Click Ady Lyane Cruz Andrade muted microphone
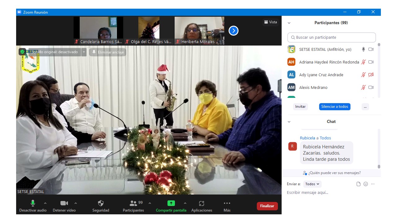Viewport: 397px width, 223px height. click(x=364, y=75)
